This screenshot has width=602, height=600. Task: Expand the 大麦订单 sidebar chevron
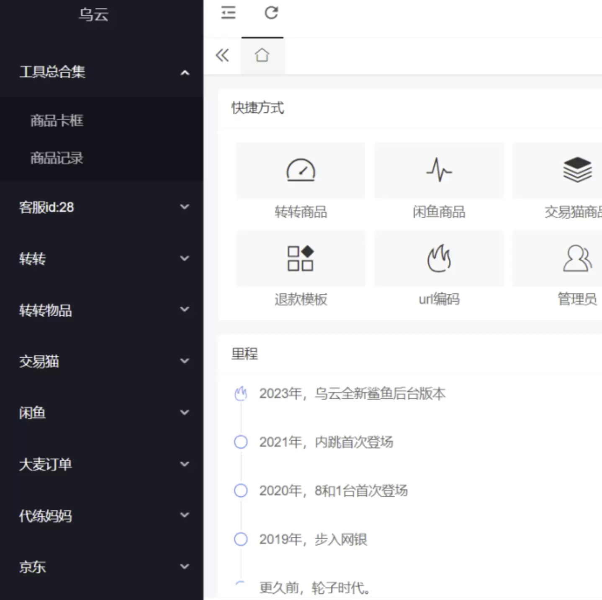[185, 464]
